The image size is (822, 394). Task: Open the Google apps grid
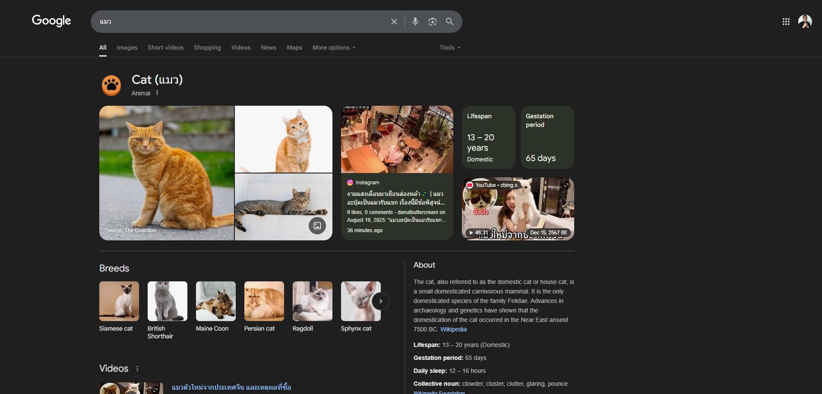pyautogui.click(x=786, y=22)
